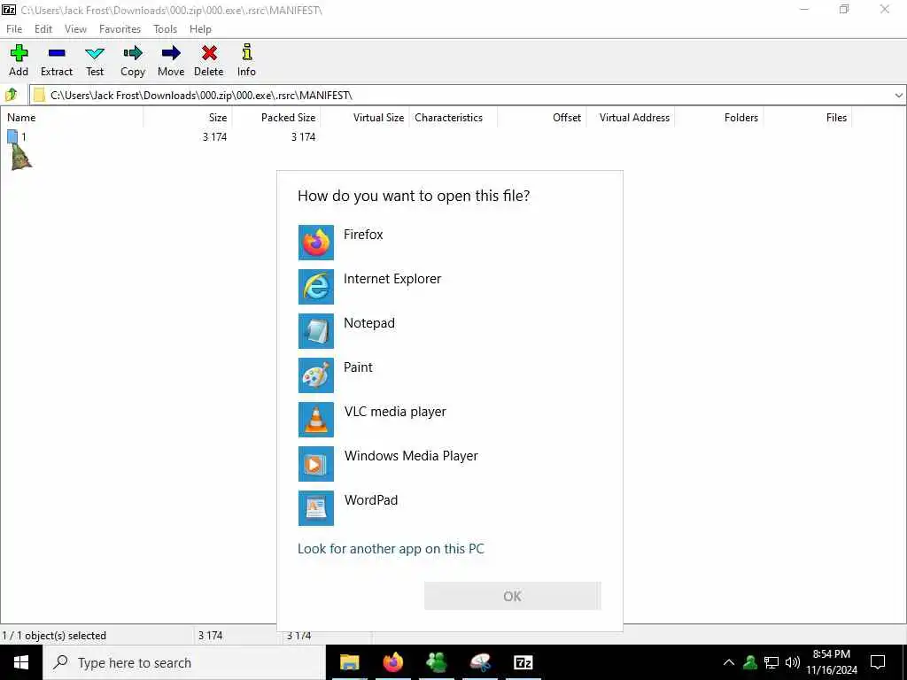Sort by Packed Size column header
This screenshot has height=680, width=907.
tap(276, 118)
